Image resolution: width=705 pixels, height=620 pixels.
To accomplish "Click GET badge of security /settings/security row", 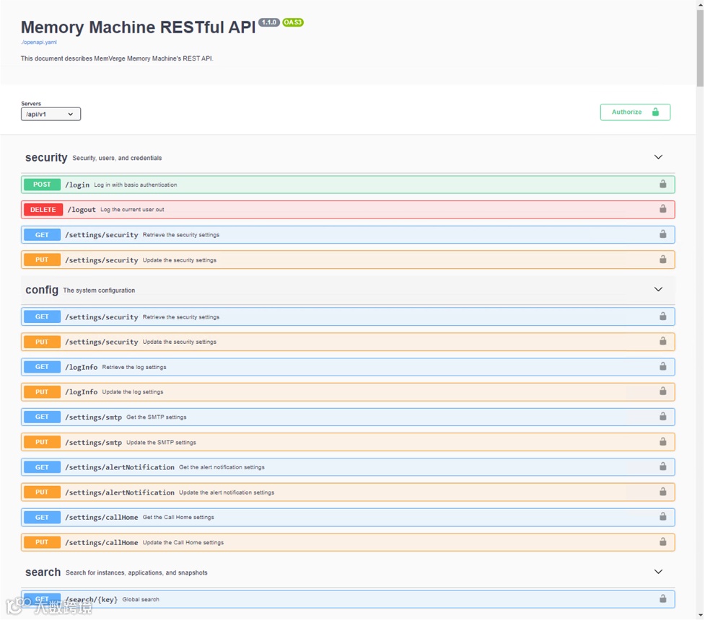I will pyautogui.click(x=42, y=234).
